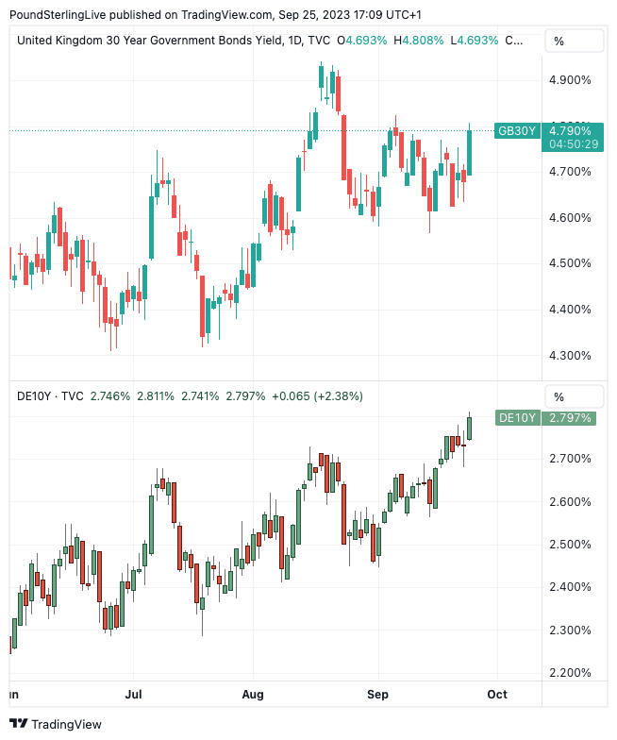Click the 04:50:29 bar countdown timer
Viewport: 617px width, 740px height.
572,143
